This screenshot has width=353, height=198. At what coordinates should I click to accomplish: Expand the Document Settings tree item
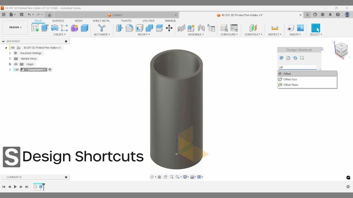coord(10,53)
